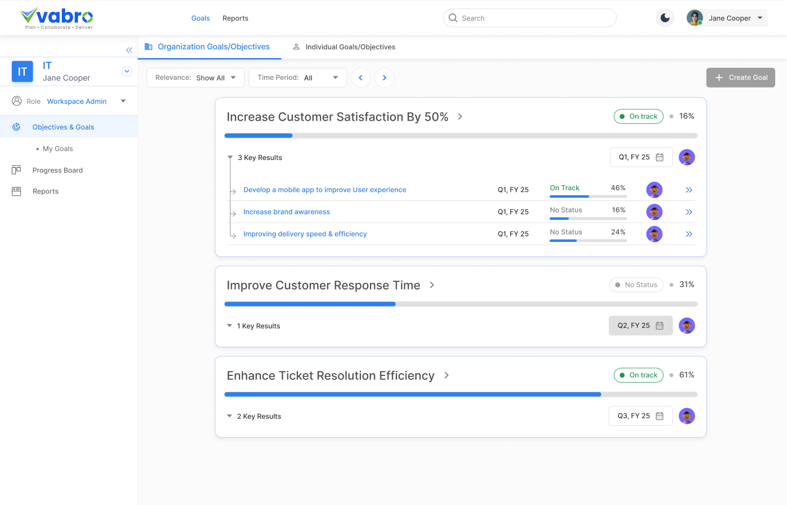Screen dimensions: 787x505
Task: Open Increase Customer Satisfaction goal chevron
Action: [460, 117]
